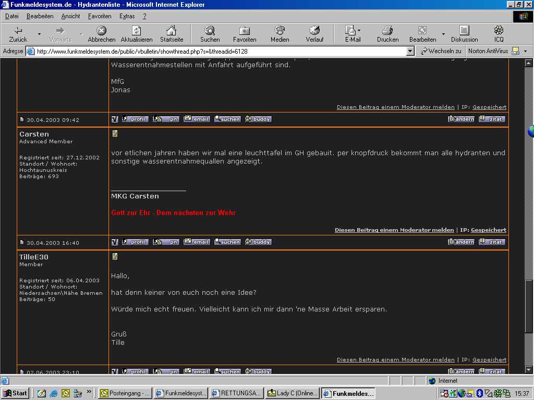This screenshot has width=534, height=400.
Task: Open the Favoriten menu
Action: pyautogui.click(x=99, y=16)
